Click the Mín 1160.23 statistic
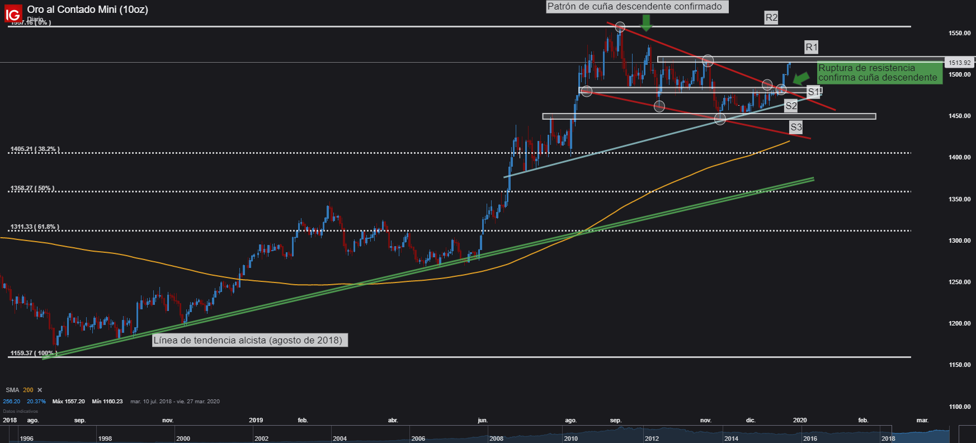The width and height of the screenshot is (976, 443). click(107, 401)
